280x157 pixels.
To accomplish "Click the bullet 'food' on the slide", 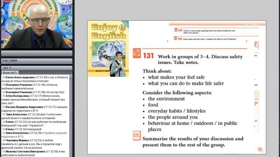I will pyautogui.click(x=153, y=105).
